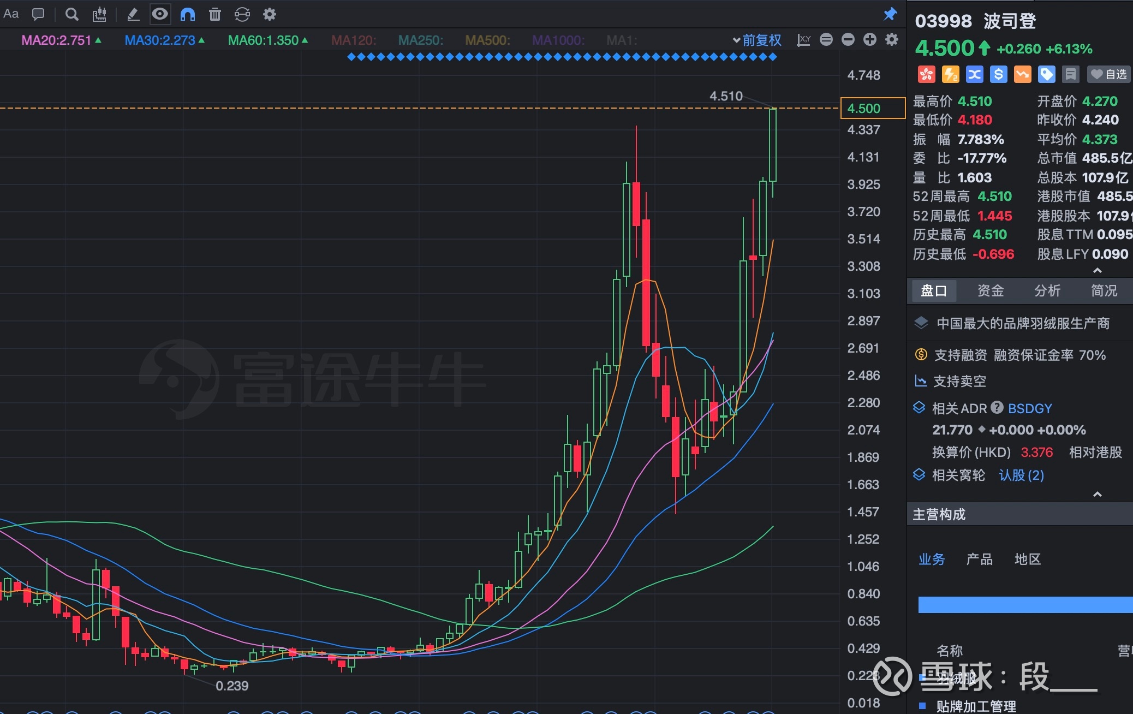Click the orange downtrend short-sell icon
The width and height of the screenshot is (1133, 714).
coord(1022,74)
